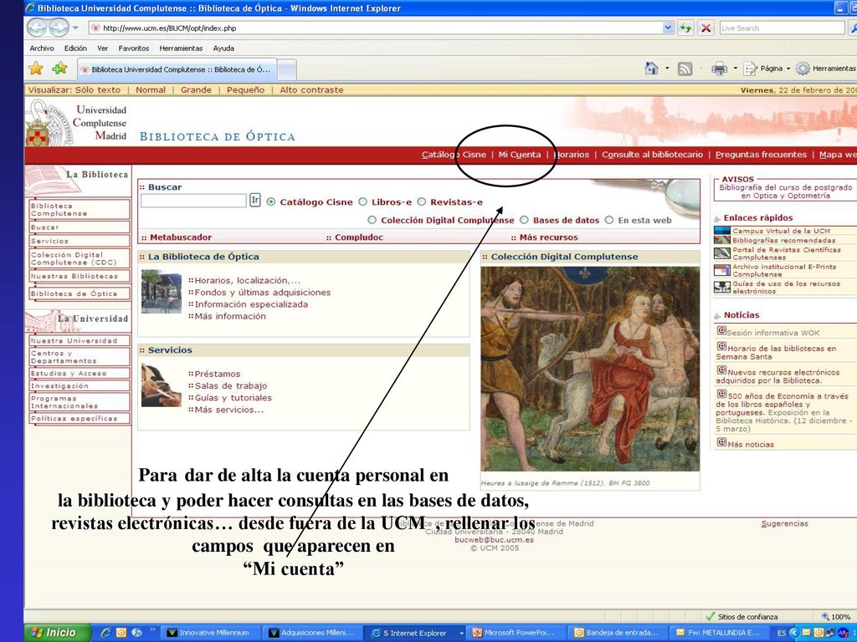Open the address bar history dropdown
The image size is (857, 642).
point(668,28)
